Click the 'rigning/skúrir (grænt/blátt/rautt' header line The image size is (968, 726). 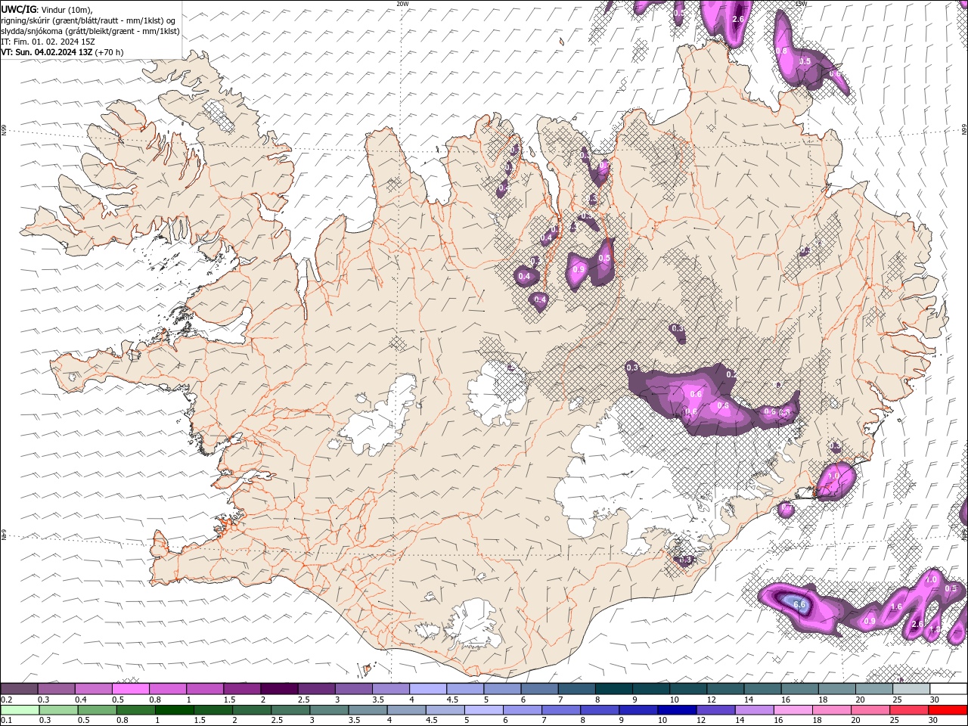[88, 20]
